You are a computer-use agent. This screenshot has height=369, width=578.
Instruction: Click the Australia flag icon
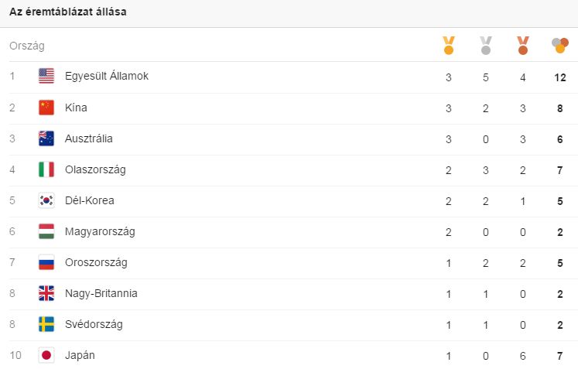point(46,138)
